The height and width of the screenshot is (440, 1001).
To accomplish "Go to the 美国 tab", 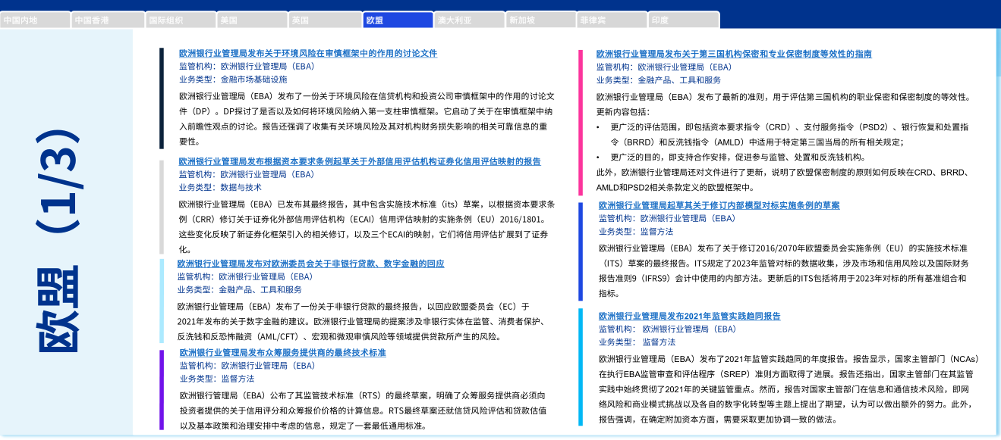I will pos(252,20).
